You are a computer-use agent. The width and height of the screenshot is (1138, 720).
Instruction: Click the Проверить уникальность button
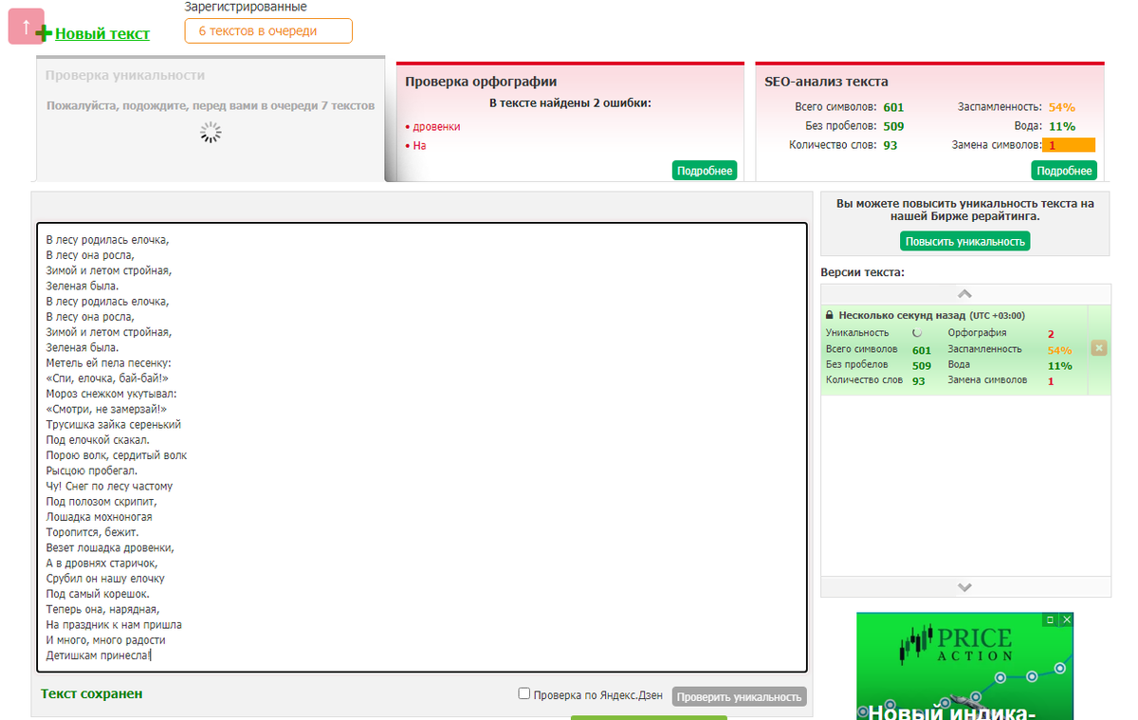click(740, 697)
